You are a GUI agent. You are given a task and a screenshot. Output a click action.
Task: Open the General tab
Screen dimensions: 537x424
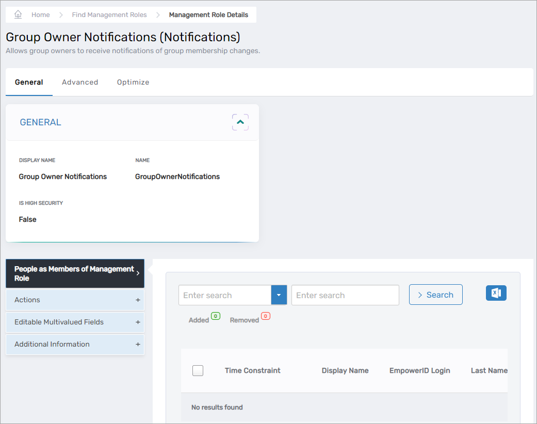pos(29,82)
